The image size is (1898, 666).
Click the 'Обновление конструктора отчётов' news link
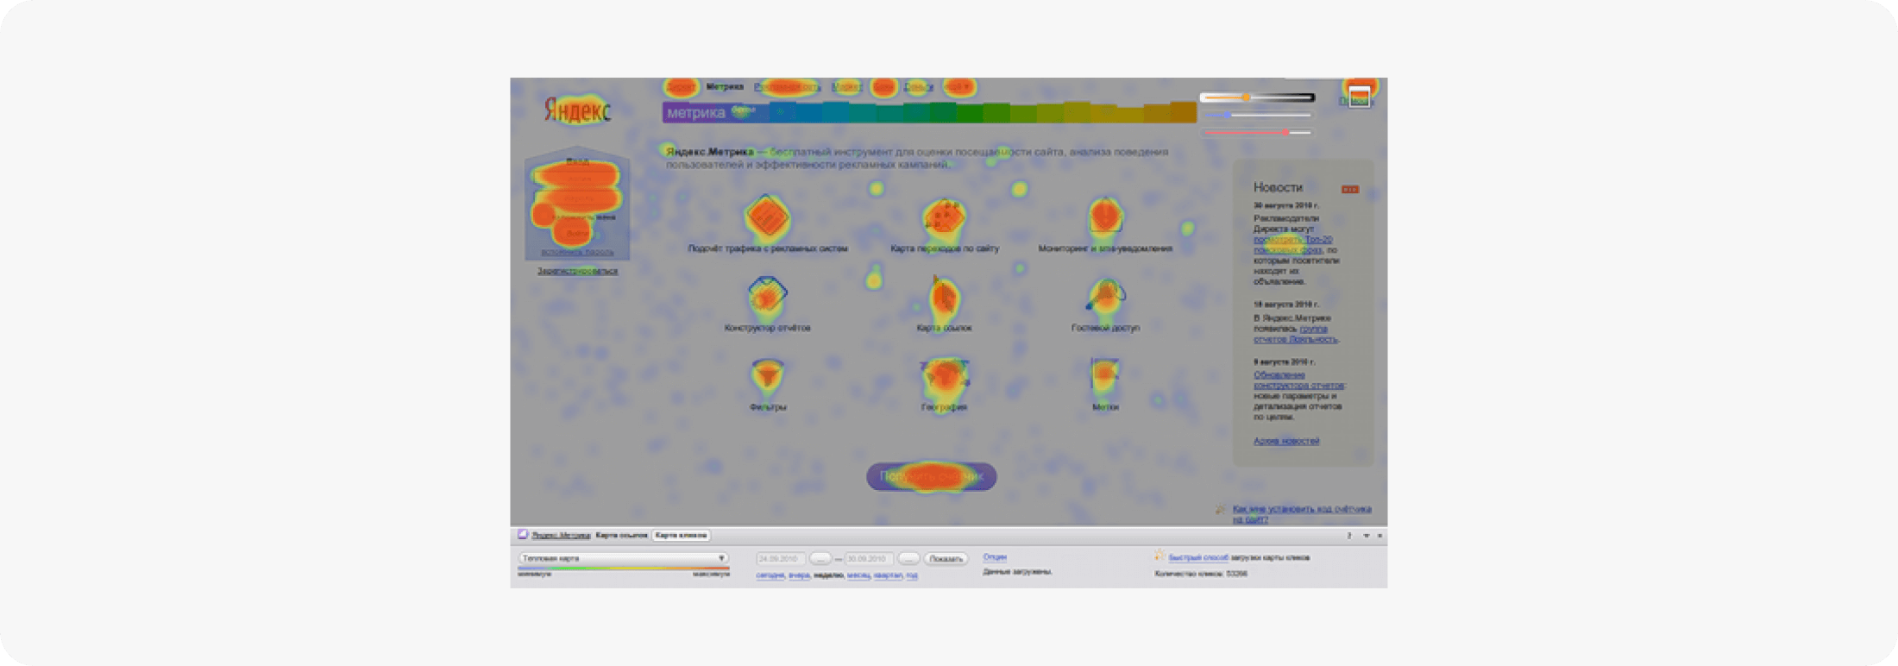coord(1298,380)
